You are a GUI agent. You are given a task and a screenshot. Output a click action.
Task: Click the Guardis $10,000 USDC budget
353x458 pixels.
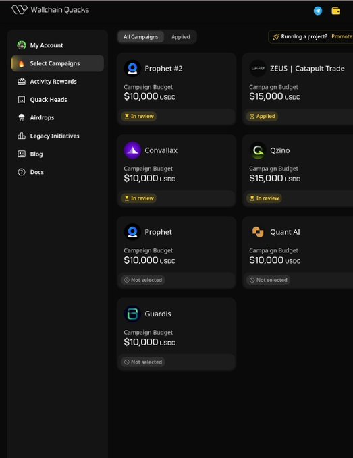coord(149,342)
